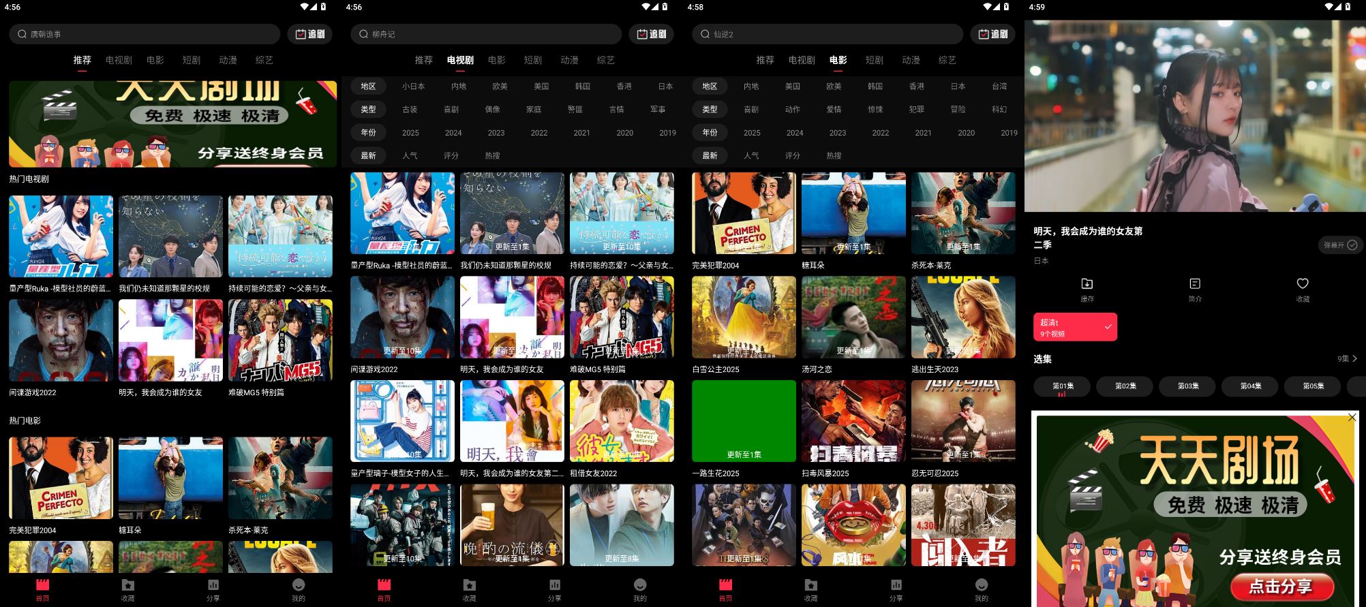Viewport: 1366px width, 607px height.
Task: Open 间谍游戏2022 poster on the 推荐 screen
Action: coord(61,341)
